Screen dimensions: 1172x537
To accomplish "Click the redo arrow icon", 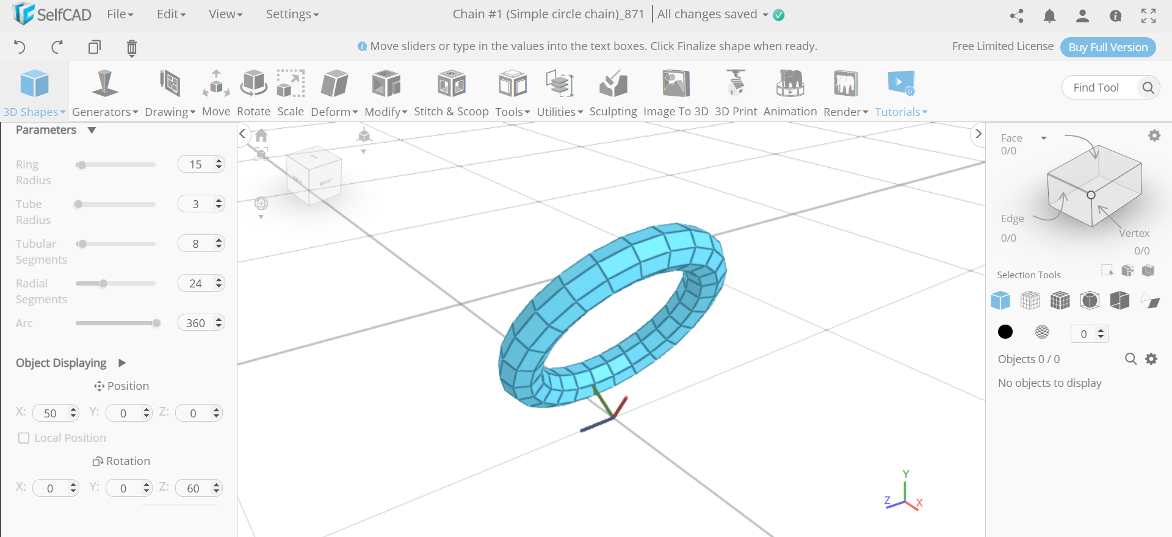I will coord(57,47).
